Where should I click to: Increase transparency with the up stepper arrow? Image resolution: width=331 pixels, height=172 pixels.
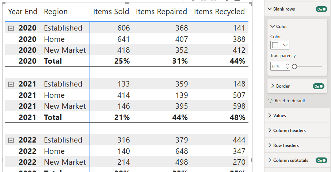point(288,65)
